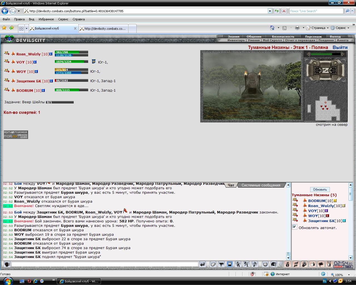Open the Справка menu

(x=78, y=19)
